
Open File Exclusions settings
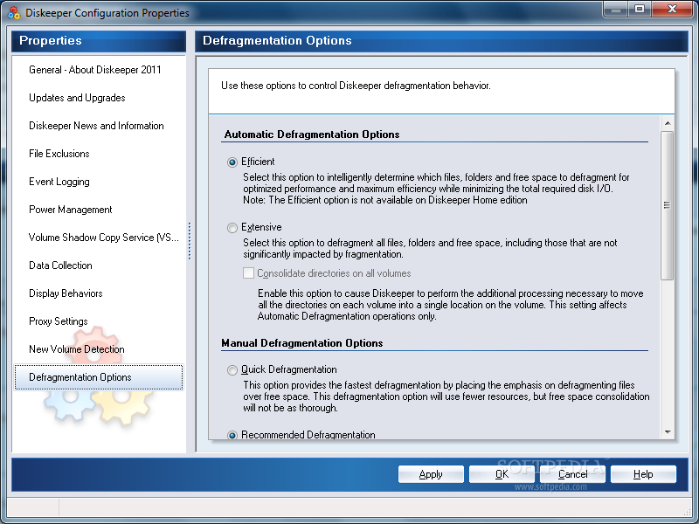(x=59, y=154)
